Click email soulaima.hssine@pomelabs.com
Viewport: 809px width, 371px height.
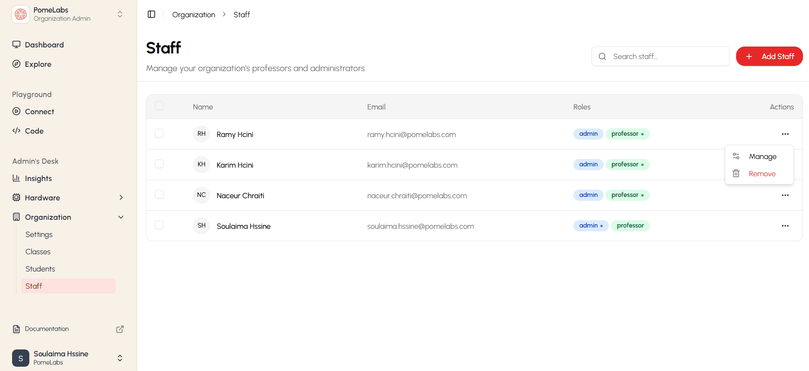point(421,226)
